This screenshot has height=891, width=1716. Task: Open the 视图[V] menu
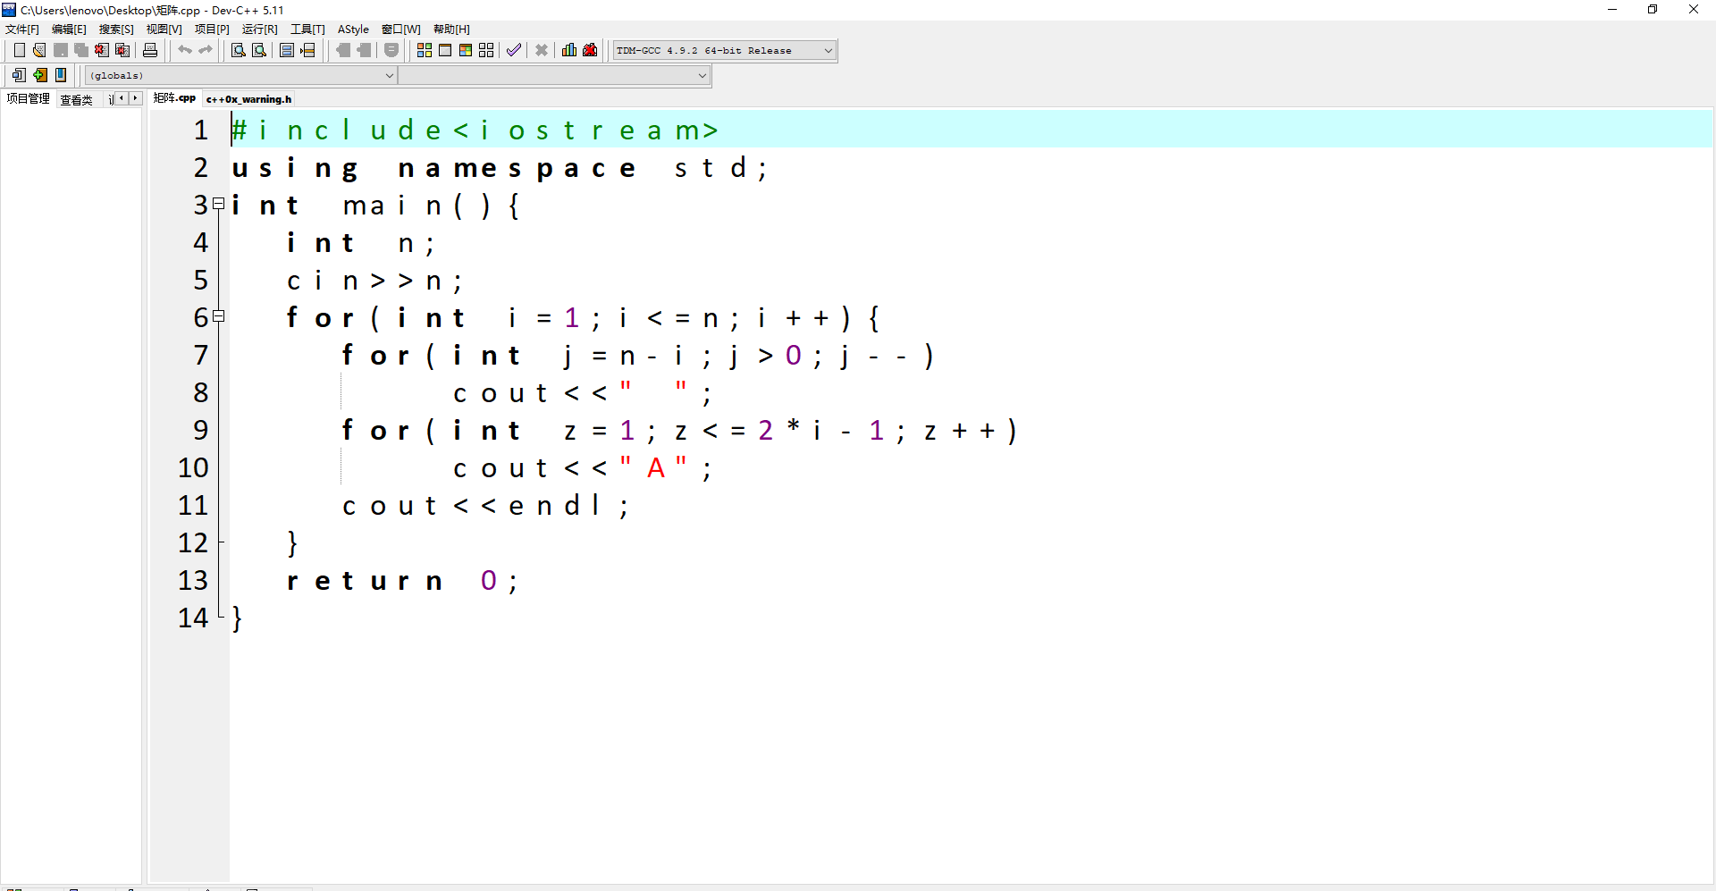click(x=164, y=29)
